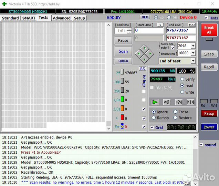Click the reverse direction arrow icon
This screenshot has height=186, width=219.
click(167, 102)
